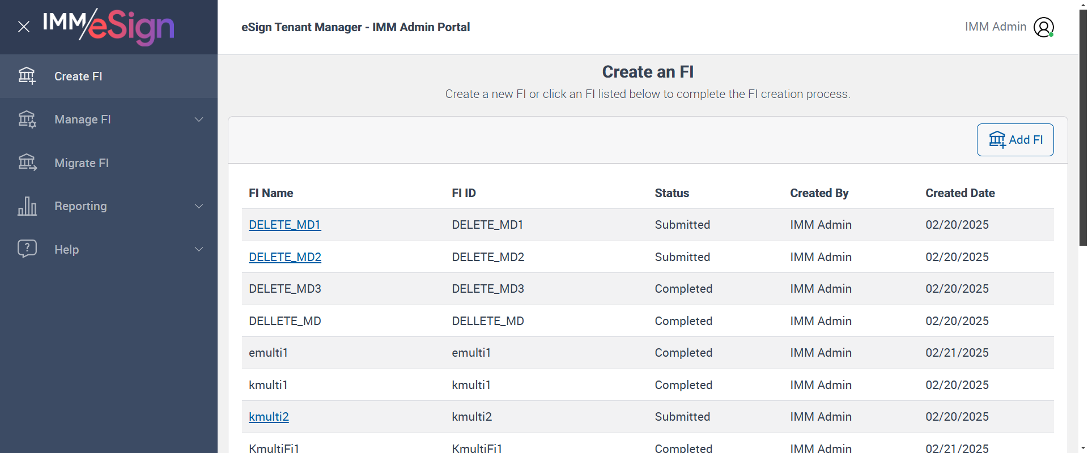Viewport: 1088px width, 453px height.
Task: Click the Create FI bank icon
Action: 27,76
